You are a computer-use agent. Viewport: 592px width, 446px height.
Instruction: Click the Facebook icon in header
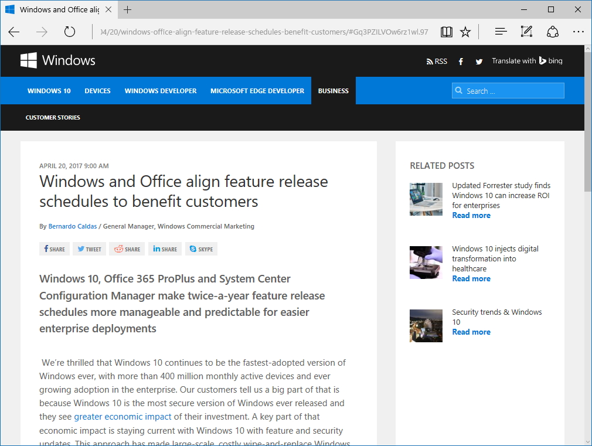(x=461, y=62)
